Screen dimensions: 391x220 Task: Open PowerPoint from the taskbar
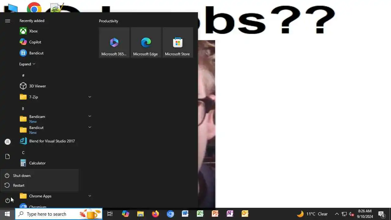click(215, 214)
